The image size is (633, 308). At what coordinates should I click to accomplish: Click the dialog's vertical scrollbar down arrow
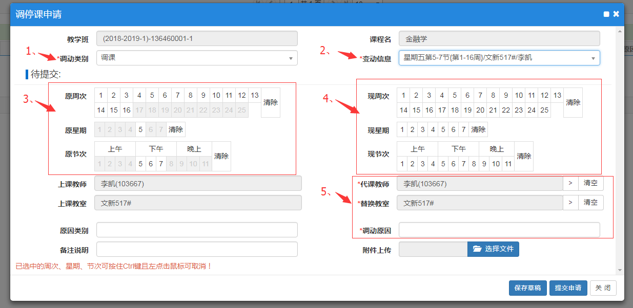point(620,270)
